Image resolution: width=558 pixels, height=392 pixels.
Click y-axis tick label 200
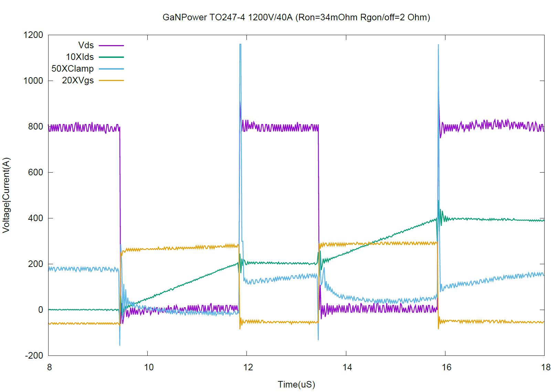point(36,264)
